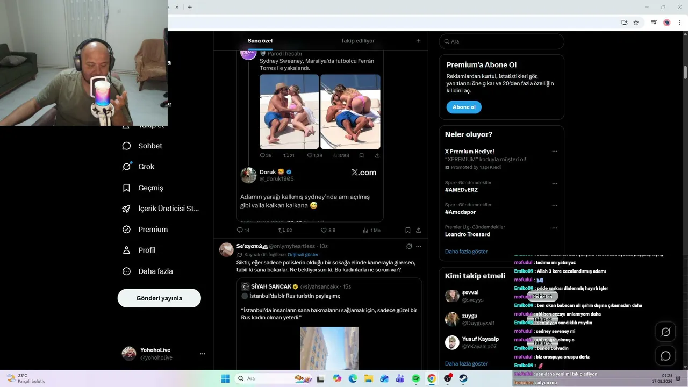Switch to the Takip ediyor tab
The height and width of the screenshot is (387, 688).
coord(357,41)
